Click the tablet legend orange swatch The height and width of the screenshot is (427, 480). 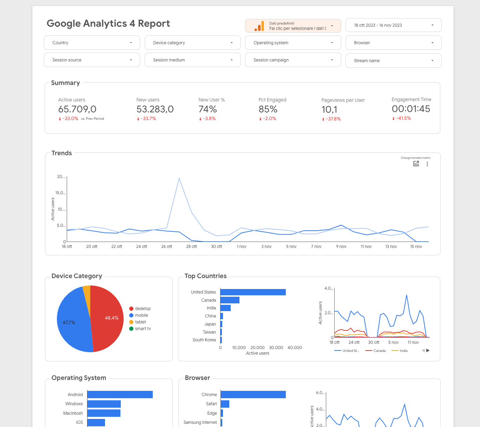pyautogui.click(x=131, y=322)
